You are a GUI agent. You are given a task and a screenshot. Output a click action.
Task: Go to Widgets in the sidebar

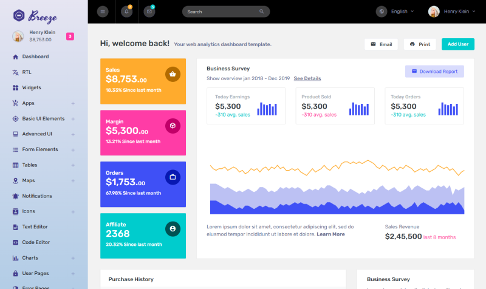(x=32, y=87)
